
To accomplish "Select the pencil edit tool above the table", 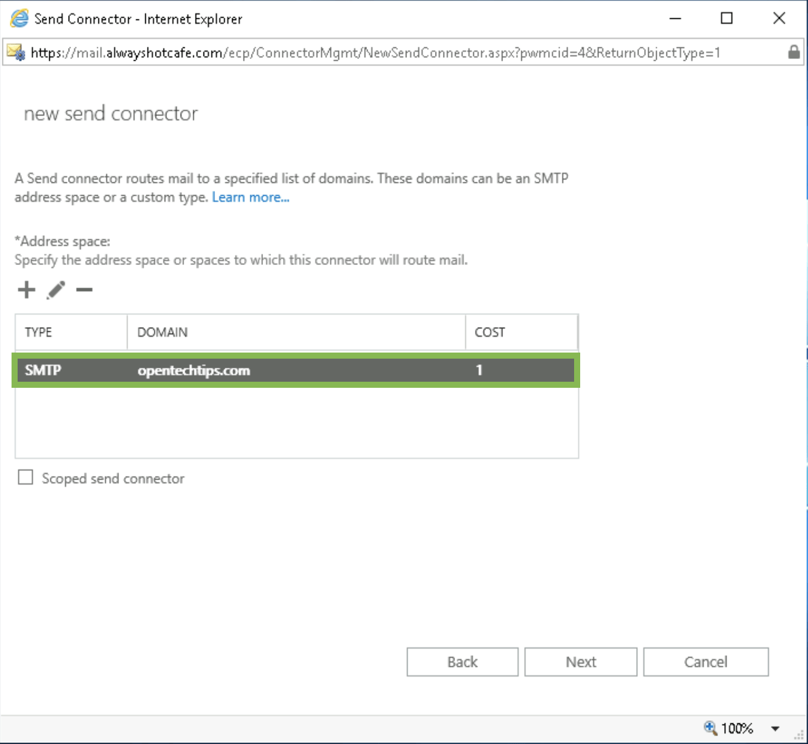I will pos(56,289).
